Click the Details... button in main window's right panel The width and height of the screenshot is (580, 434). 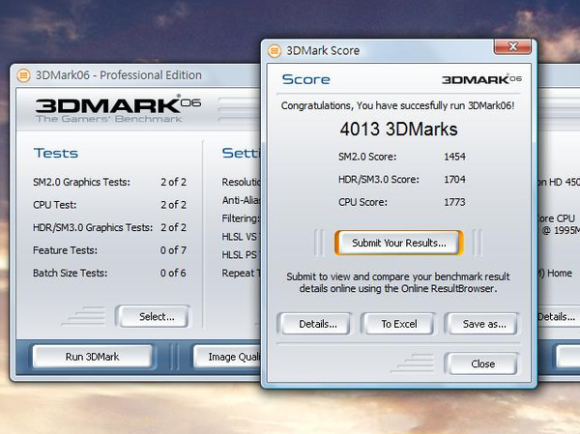[559, 317]
